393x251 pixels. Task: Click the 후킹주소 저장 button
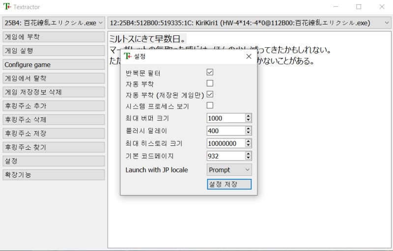[54, 133]
